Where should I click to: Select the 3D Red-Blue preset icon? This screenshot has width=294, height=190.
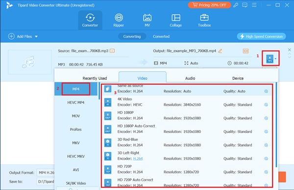pos(108,143)
